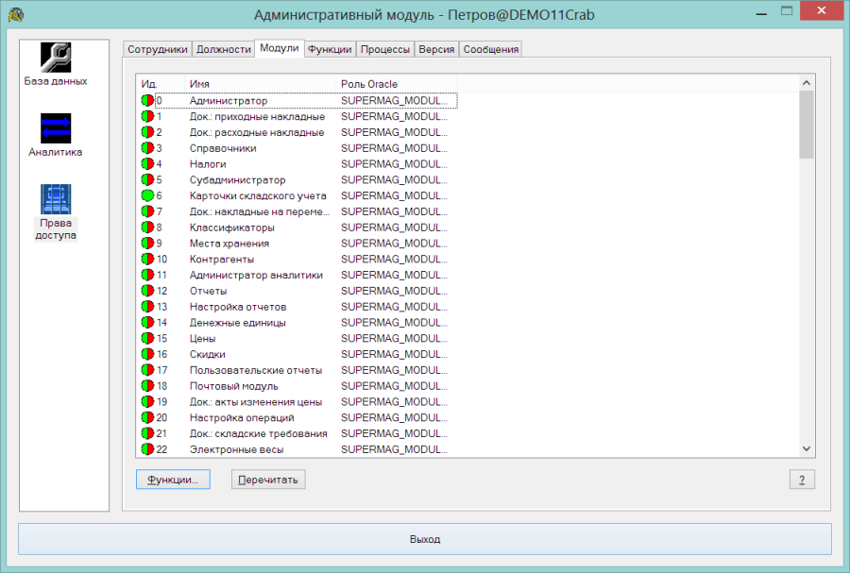
Task: Click the Перечитать button
Action: pyautogui.click(x=268, y=480)
